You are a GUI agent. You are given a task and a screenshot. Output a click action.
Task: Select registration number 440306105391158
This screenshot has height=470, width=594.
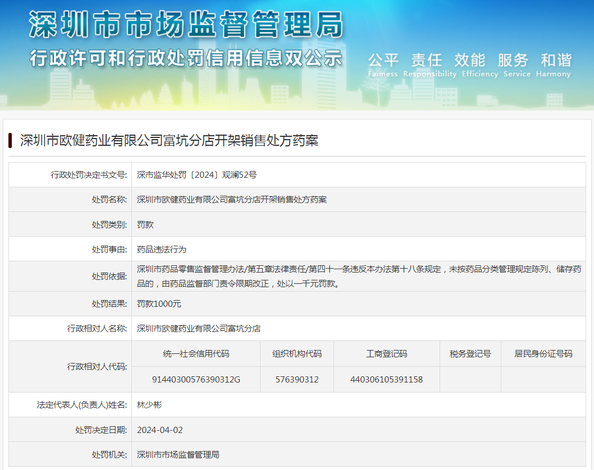(386, 380)
